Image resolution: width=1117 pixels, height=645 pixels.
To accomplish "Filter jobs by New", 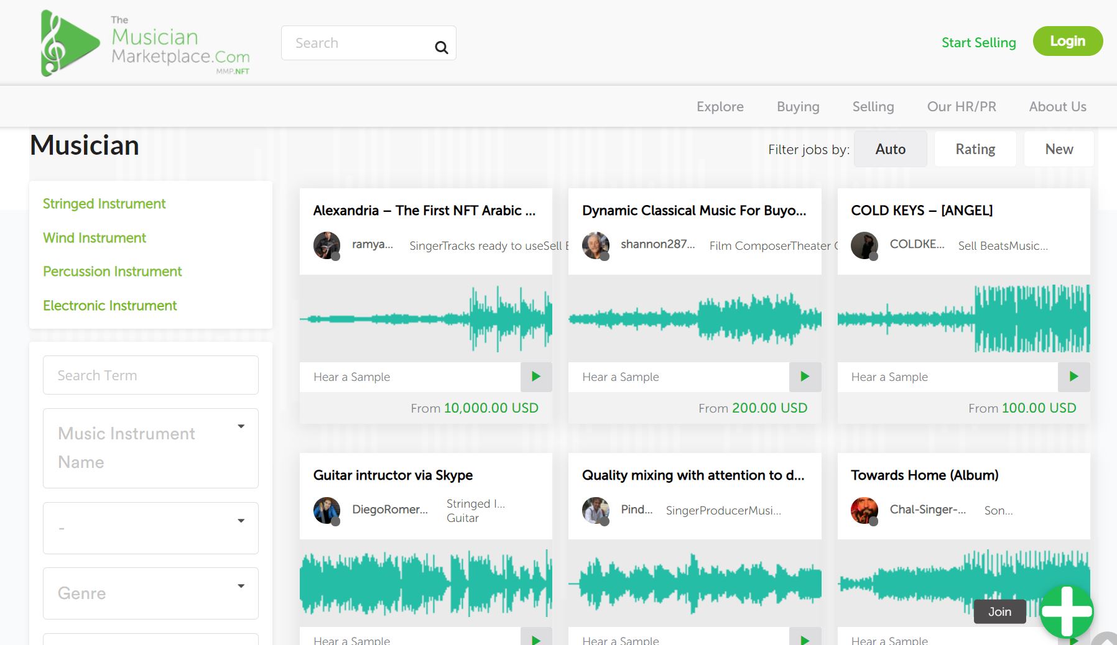I will [1059, 149].
